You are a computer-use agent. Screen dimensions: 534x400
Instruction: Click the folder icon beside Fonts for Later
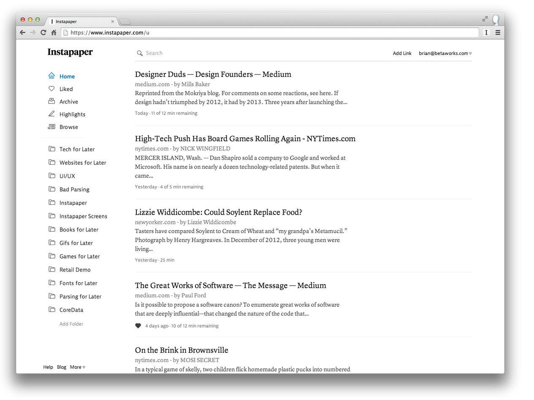52,283
